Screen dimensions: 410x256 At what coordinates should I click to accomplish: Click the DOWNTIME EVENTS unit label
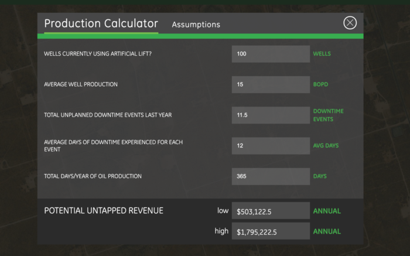coord(329,115)
